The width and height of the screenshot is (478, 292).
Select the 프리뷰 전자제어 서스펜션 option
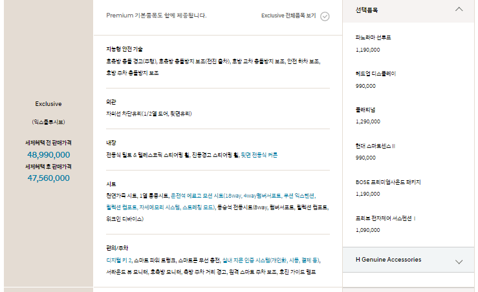click(x=386, y=218)
